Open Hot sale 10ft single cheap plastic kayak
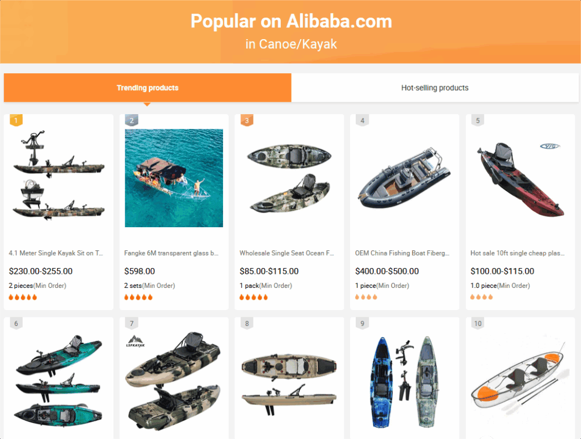This screenshot has height=439, width=581. [517, 253]
